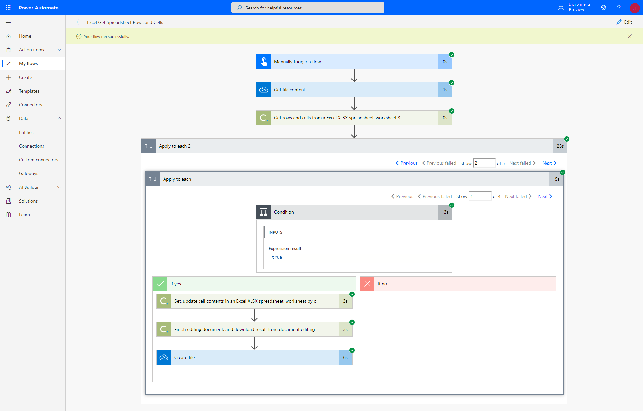
Task: Collapse the Data section
Action: [59, 118]
